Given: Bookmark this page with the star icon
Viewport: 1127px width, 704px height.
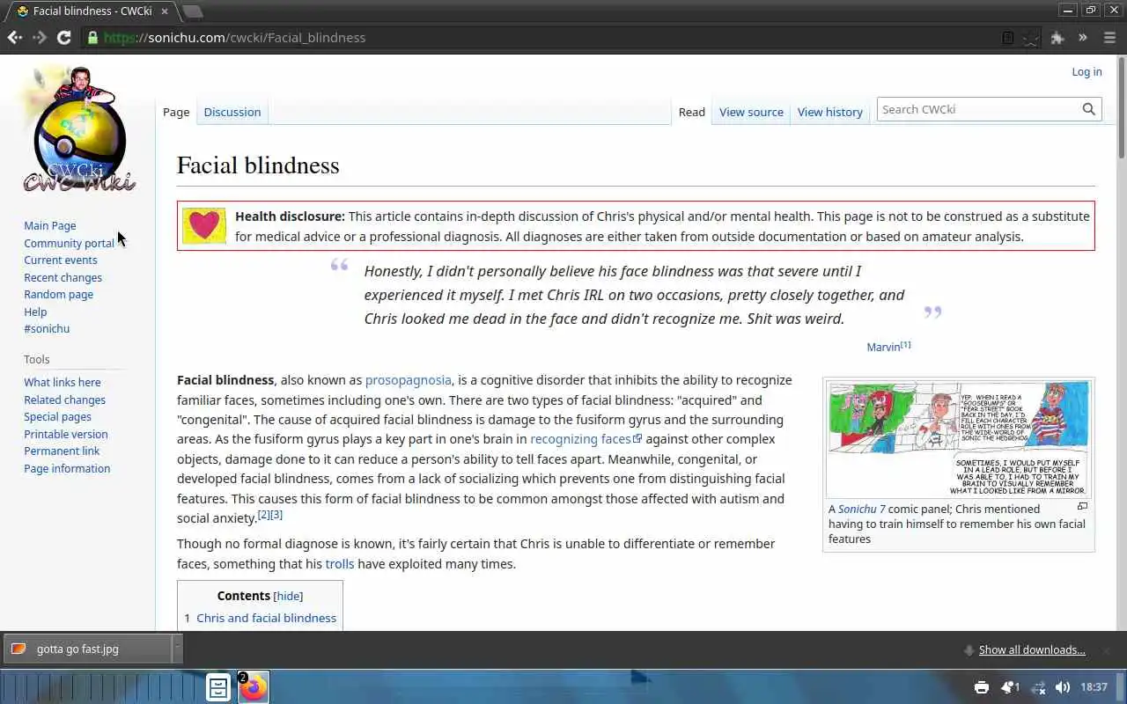Looking at the screenshot, I should click(x=1032, y=38).
